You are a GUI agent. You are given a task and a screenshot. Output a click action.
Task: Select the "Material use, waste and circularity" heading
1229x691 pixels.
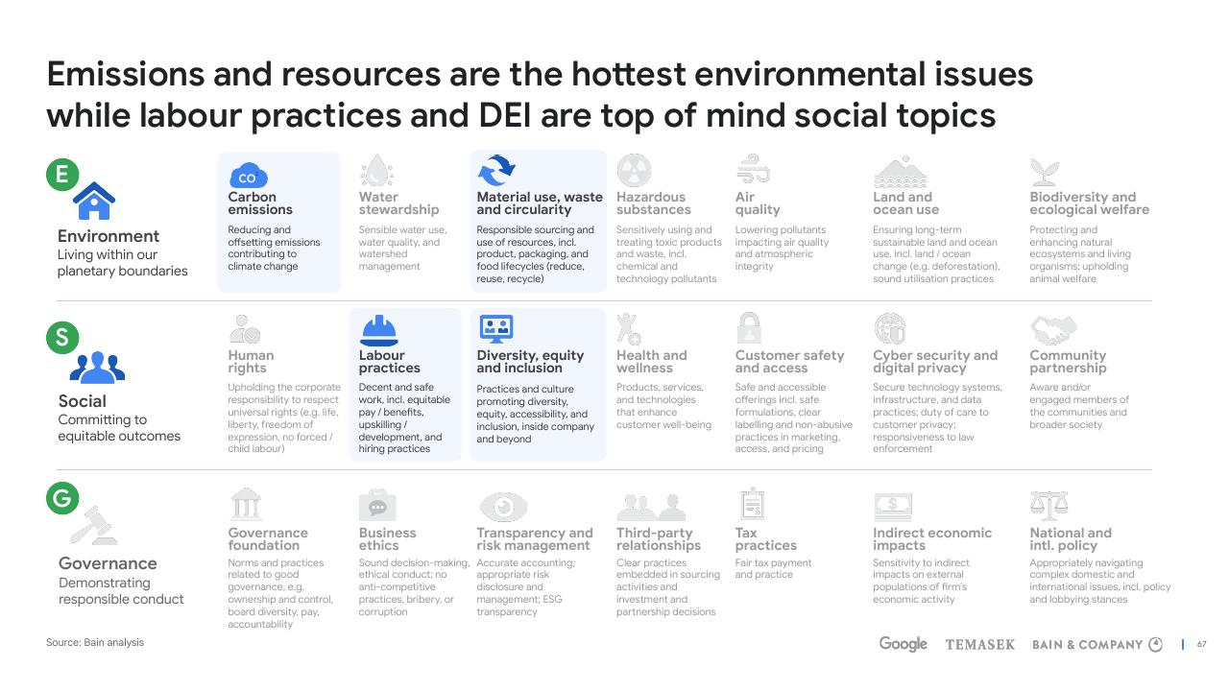540,203
